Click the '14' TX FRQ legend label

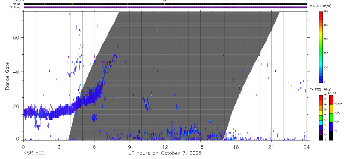(325, 115)
